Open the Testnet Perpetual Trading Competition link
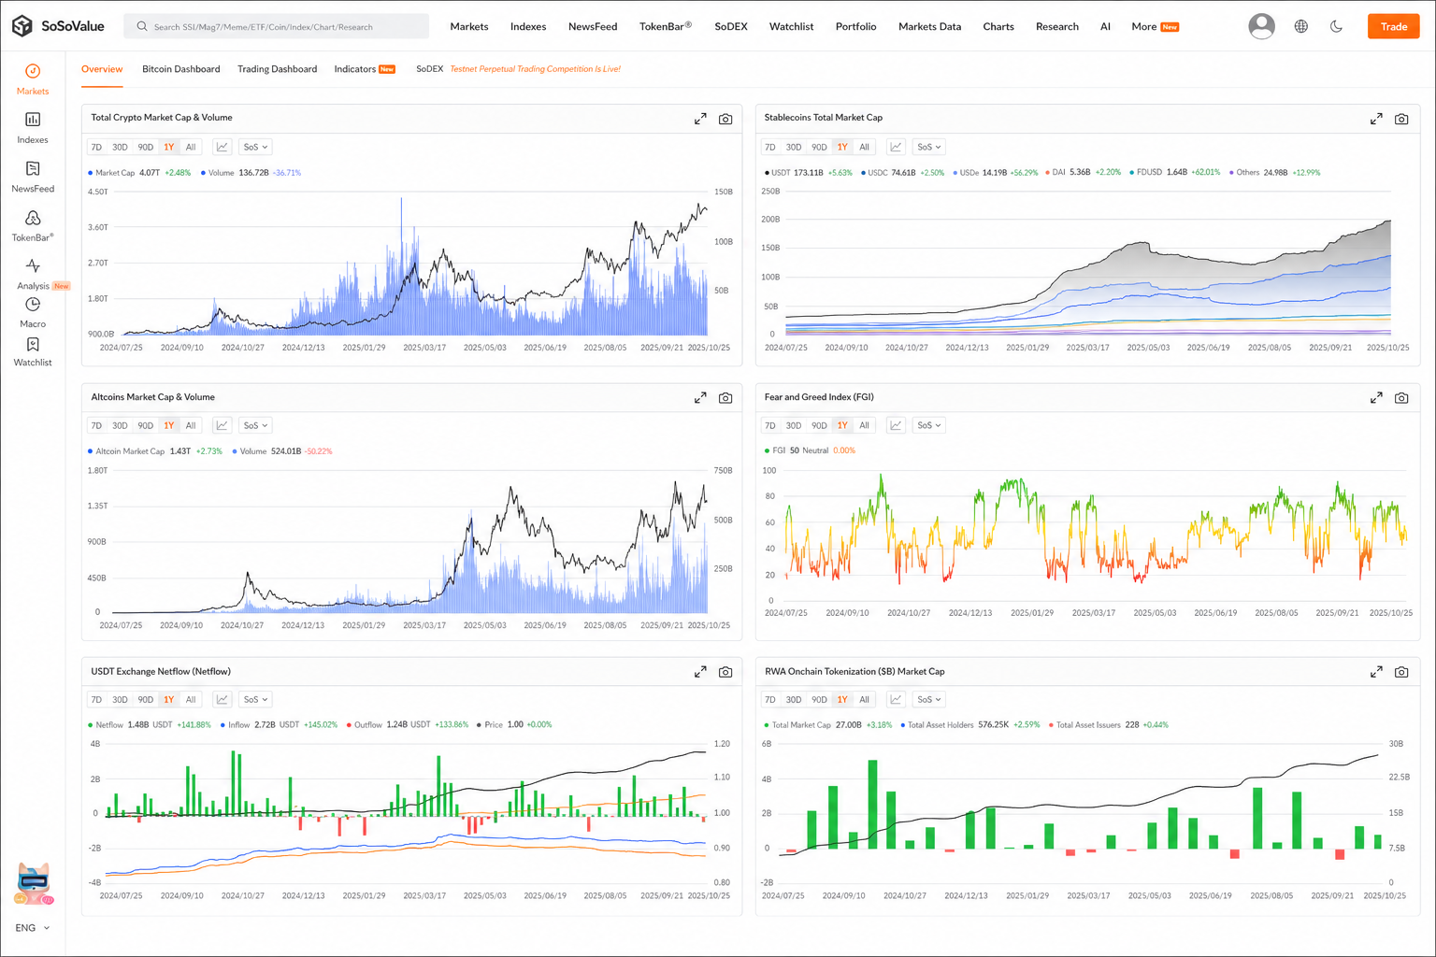Image resolution: width=1436 pixels, height=957 pixels. tap(536, 69)
